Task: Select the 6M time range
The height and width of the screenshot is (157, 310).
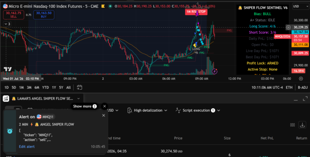Action: [37, 87]
